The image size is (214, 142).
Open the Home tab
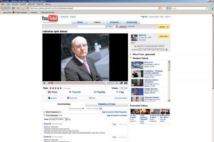[80, 22]
